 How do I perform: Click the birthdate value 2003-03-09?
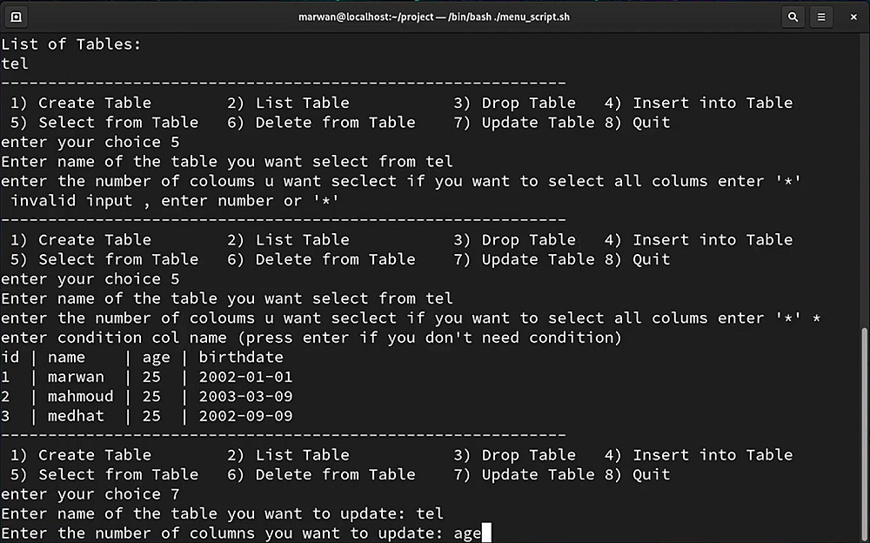245,397
